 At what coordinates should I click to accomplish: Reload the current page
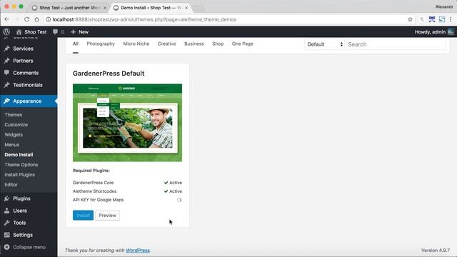tap(26, 19)
